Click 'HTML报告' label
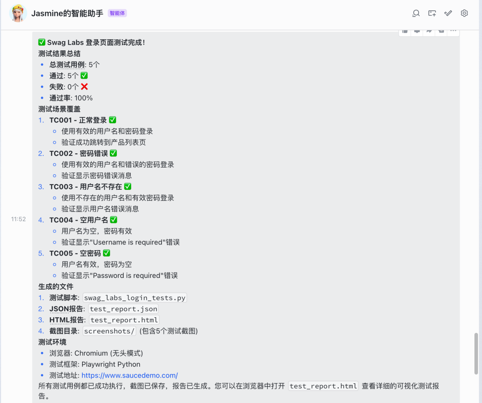This screenshot has width=482, height=403. pyautogui.click(x=66, y=320)
